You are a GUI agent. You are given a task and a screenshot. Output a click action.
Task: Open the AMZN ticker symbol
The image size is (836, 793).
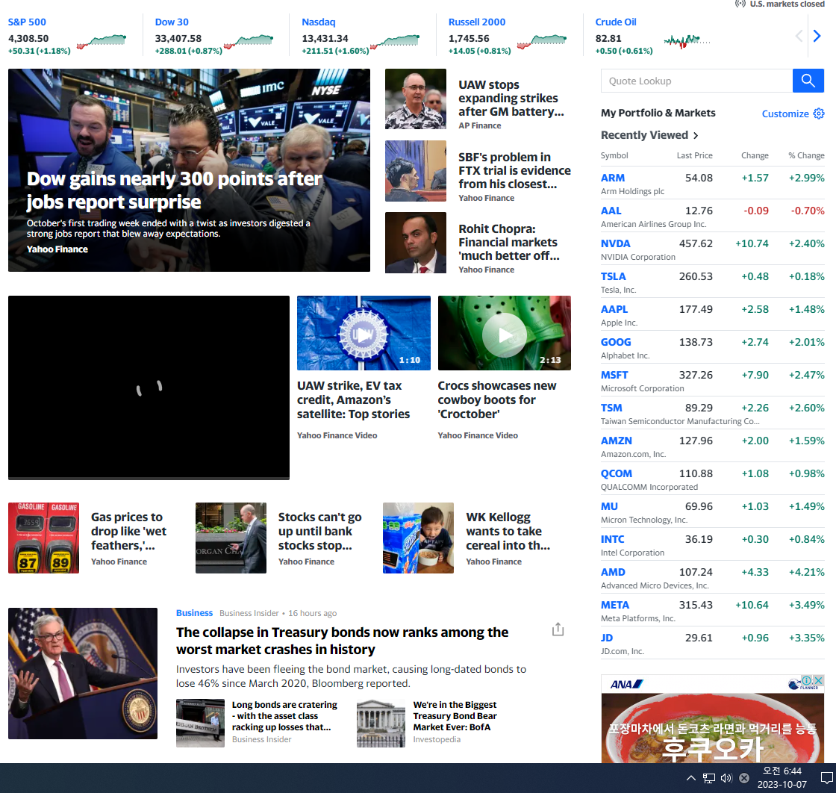[x=617, y=441]
